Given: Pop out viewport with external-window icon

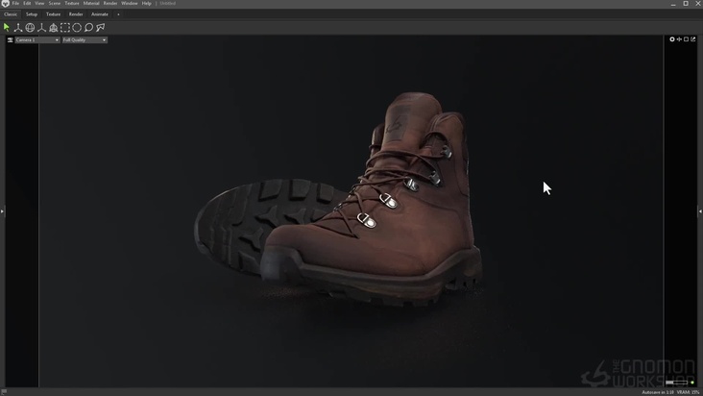Looking at the screenshot, I should pos(693,39).
